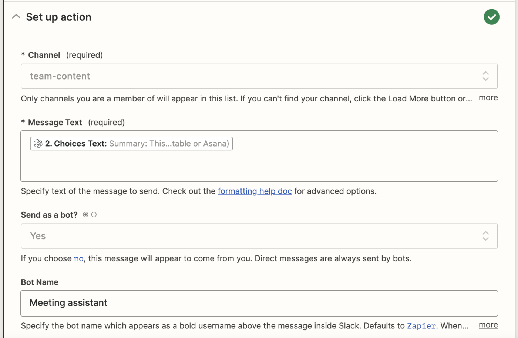Click the Set up action heading

pyautogui.click(x=58, y=17)
